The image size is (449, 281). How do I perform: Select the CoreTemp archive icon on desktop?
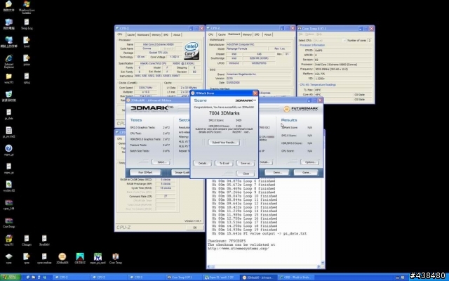(9, 222)
